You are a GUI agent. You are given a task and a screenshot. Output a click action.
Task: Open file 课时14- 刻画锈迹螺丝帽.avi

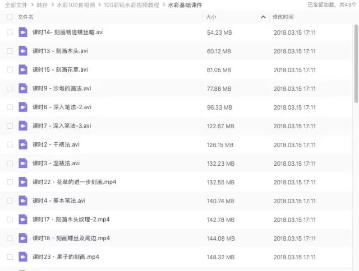(68, 32)
